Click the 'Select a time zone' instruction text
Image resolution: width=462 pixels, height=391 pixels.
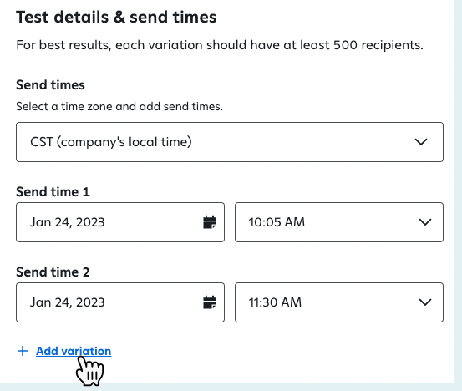tap(119, 106)
